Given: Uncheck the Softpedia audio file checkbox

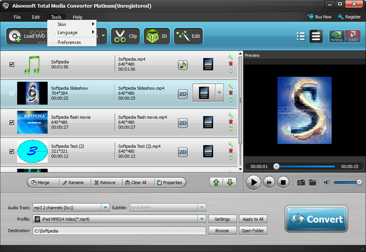Looking at the screenshot, I should [12, 65].
